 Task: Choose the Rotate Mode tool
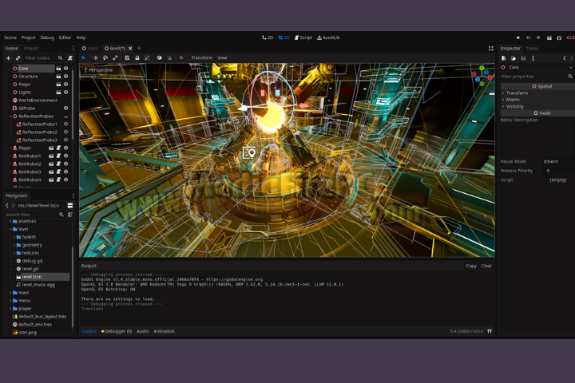(105, 58)
